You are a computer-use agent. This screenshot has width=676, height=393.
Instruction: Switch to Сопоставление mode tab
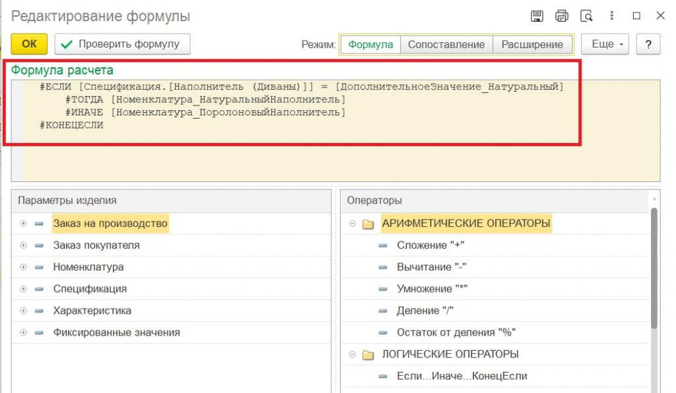point(446,44)
